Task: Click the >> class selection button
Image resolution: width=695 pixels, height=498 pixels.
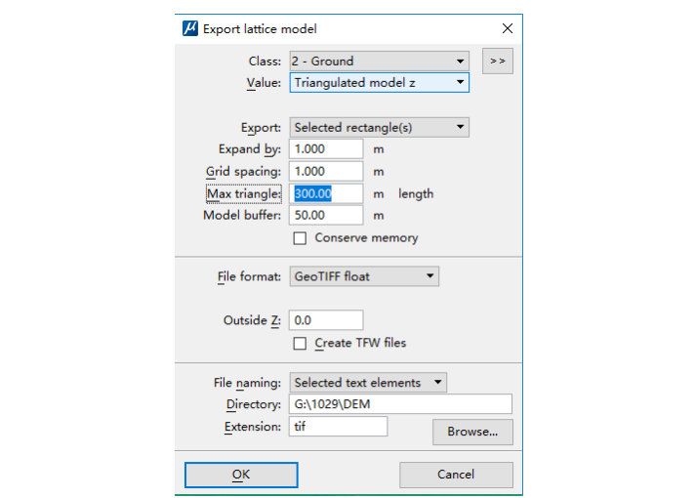Action: [498, 61]
